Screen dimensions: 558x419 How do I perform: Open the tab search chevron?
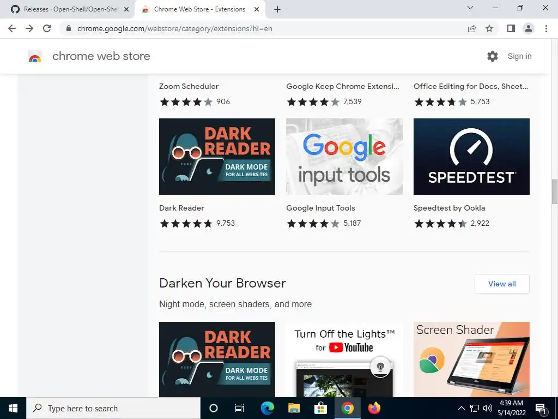(x=470, y=8)
